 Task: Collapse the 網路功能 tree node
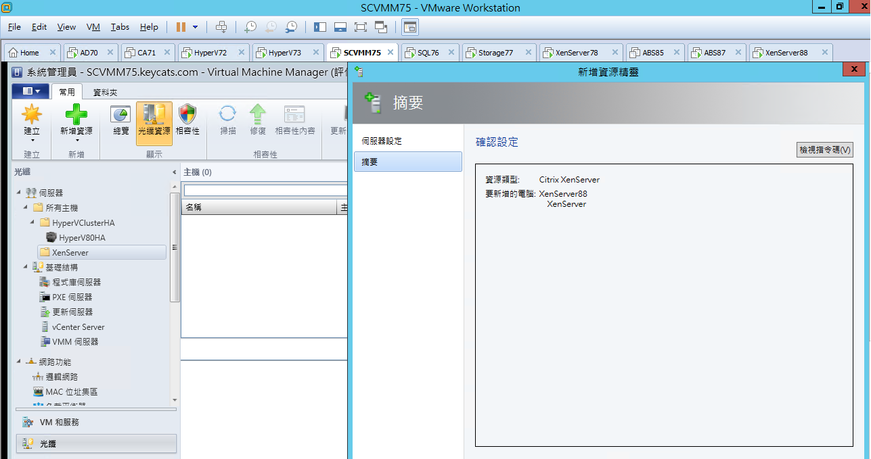click(19, 362)
